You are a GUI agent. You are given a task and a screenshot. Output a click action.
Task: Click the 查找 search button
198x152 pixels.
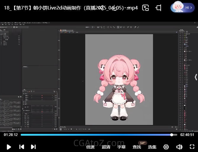137,147
